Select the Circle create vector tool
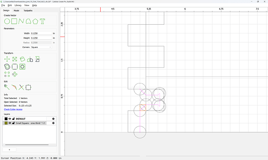Screen dimensions: 268x160 [7, 21]
